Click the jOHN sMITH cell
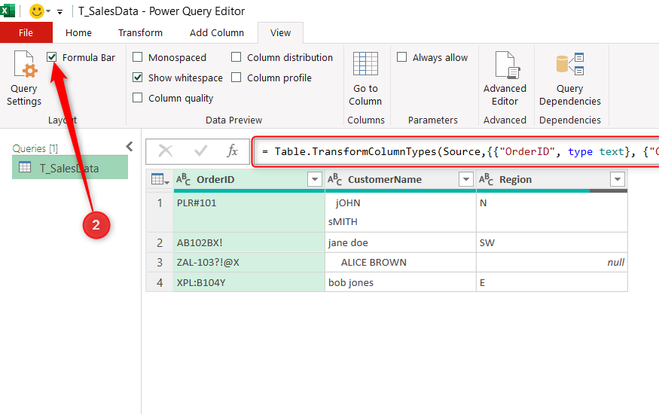 coord(401,212)
